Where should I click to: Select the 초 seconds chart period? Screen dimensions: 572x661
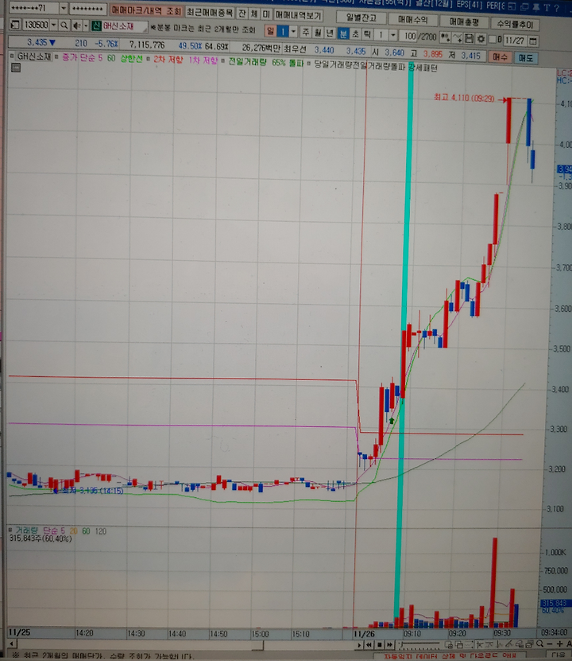[x=355, y=33]
